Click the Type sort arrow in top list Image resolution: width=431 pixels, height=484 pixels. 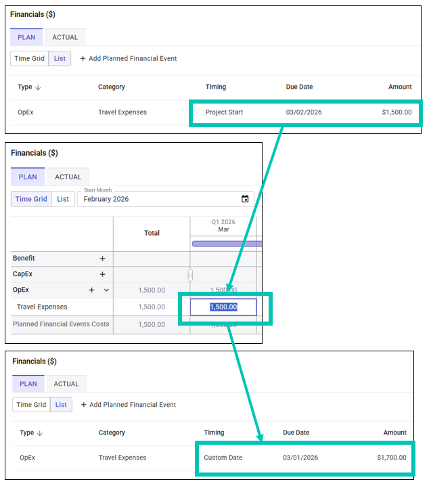pyautogui.click(x=38, y=87)
